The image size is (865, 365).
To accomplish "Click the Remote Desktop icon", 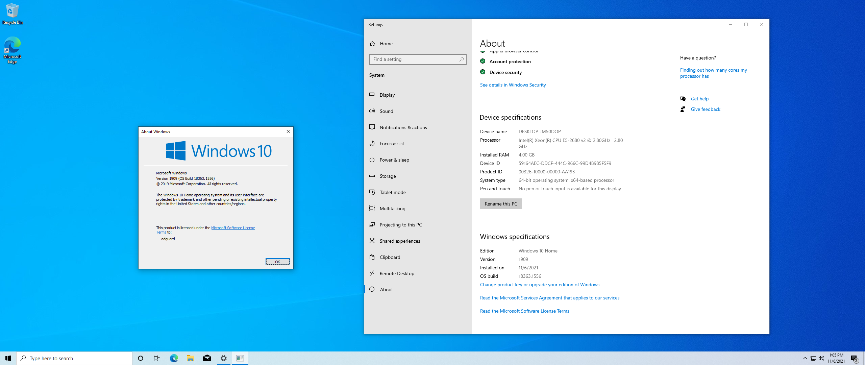I will [372, 273].
